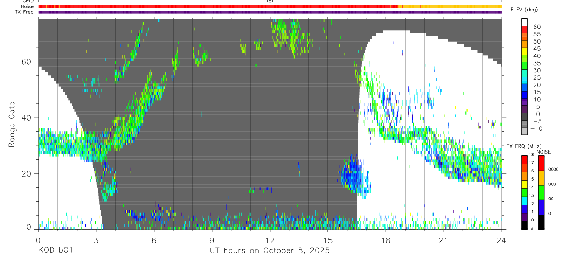564x260 pixels.
Task: Click the 'Range Gate' vertical axis title
Action: (x=11, y=124)
